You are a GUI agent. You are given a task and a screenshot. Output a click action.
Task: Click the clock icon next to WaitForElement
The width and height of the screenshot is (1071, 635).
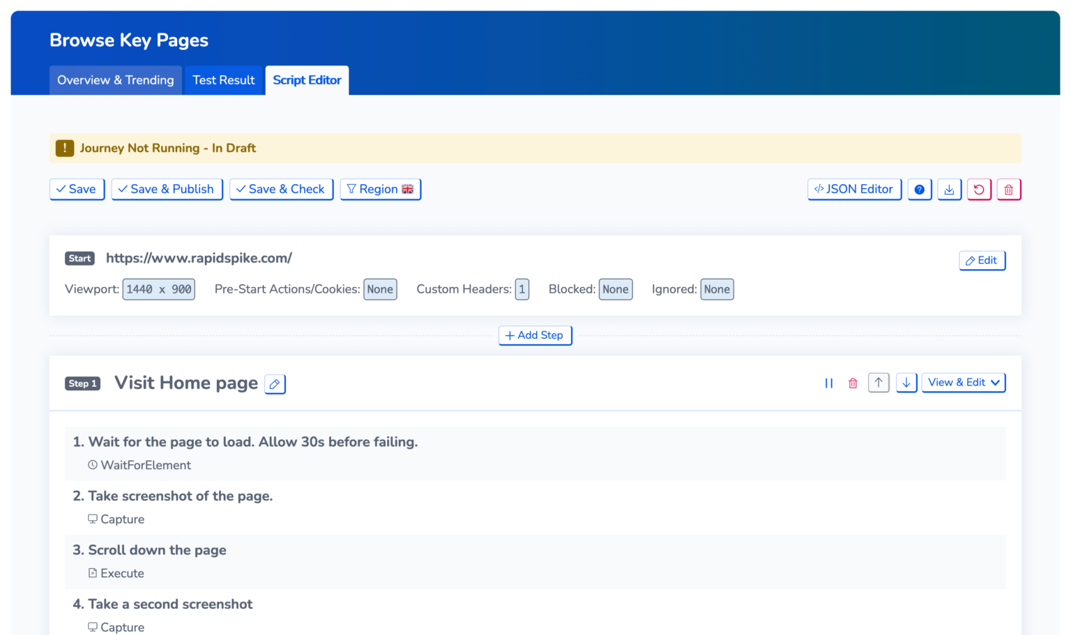93,465
